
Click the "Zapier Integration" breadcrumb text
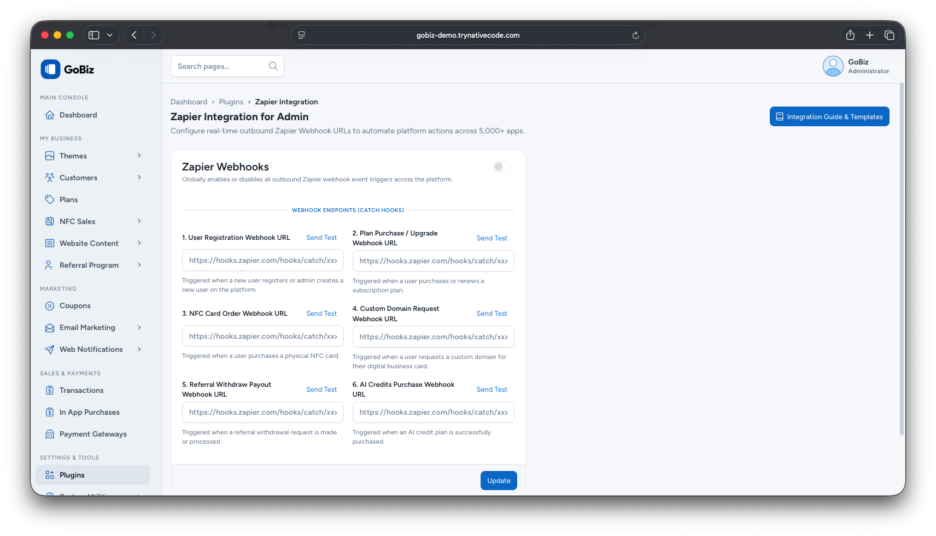286,102
